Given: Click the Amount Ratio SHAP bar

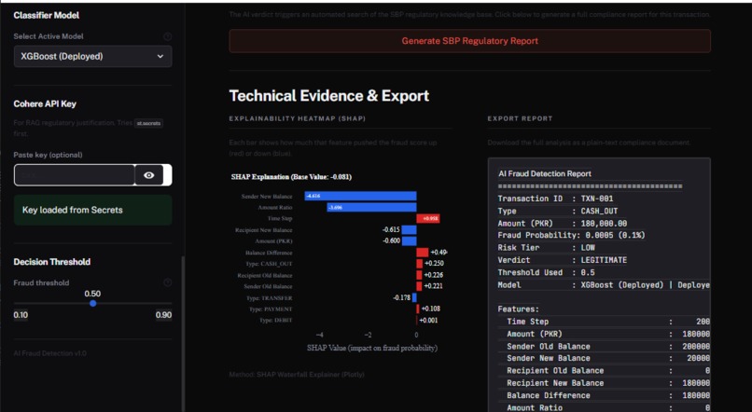Looking at the screenshot, I should [371, 208].
